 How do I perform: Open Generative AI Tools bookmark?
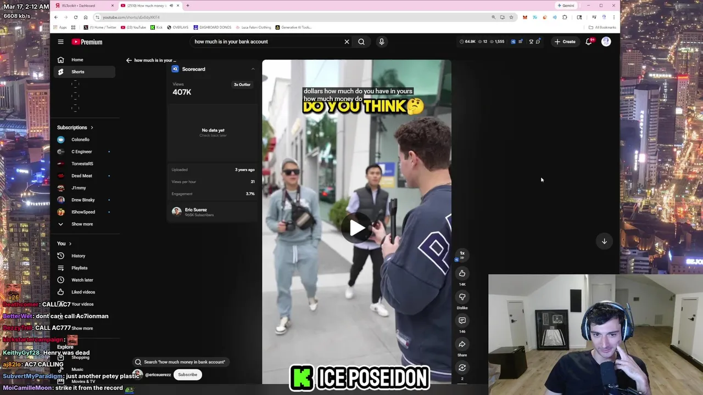293,27
